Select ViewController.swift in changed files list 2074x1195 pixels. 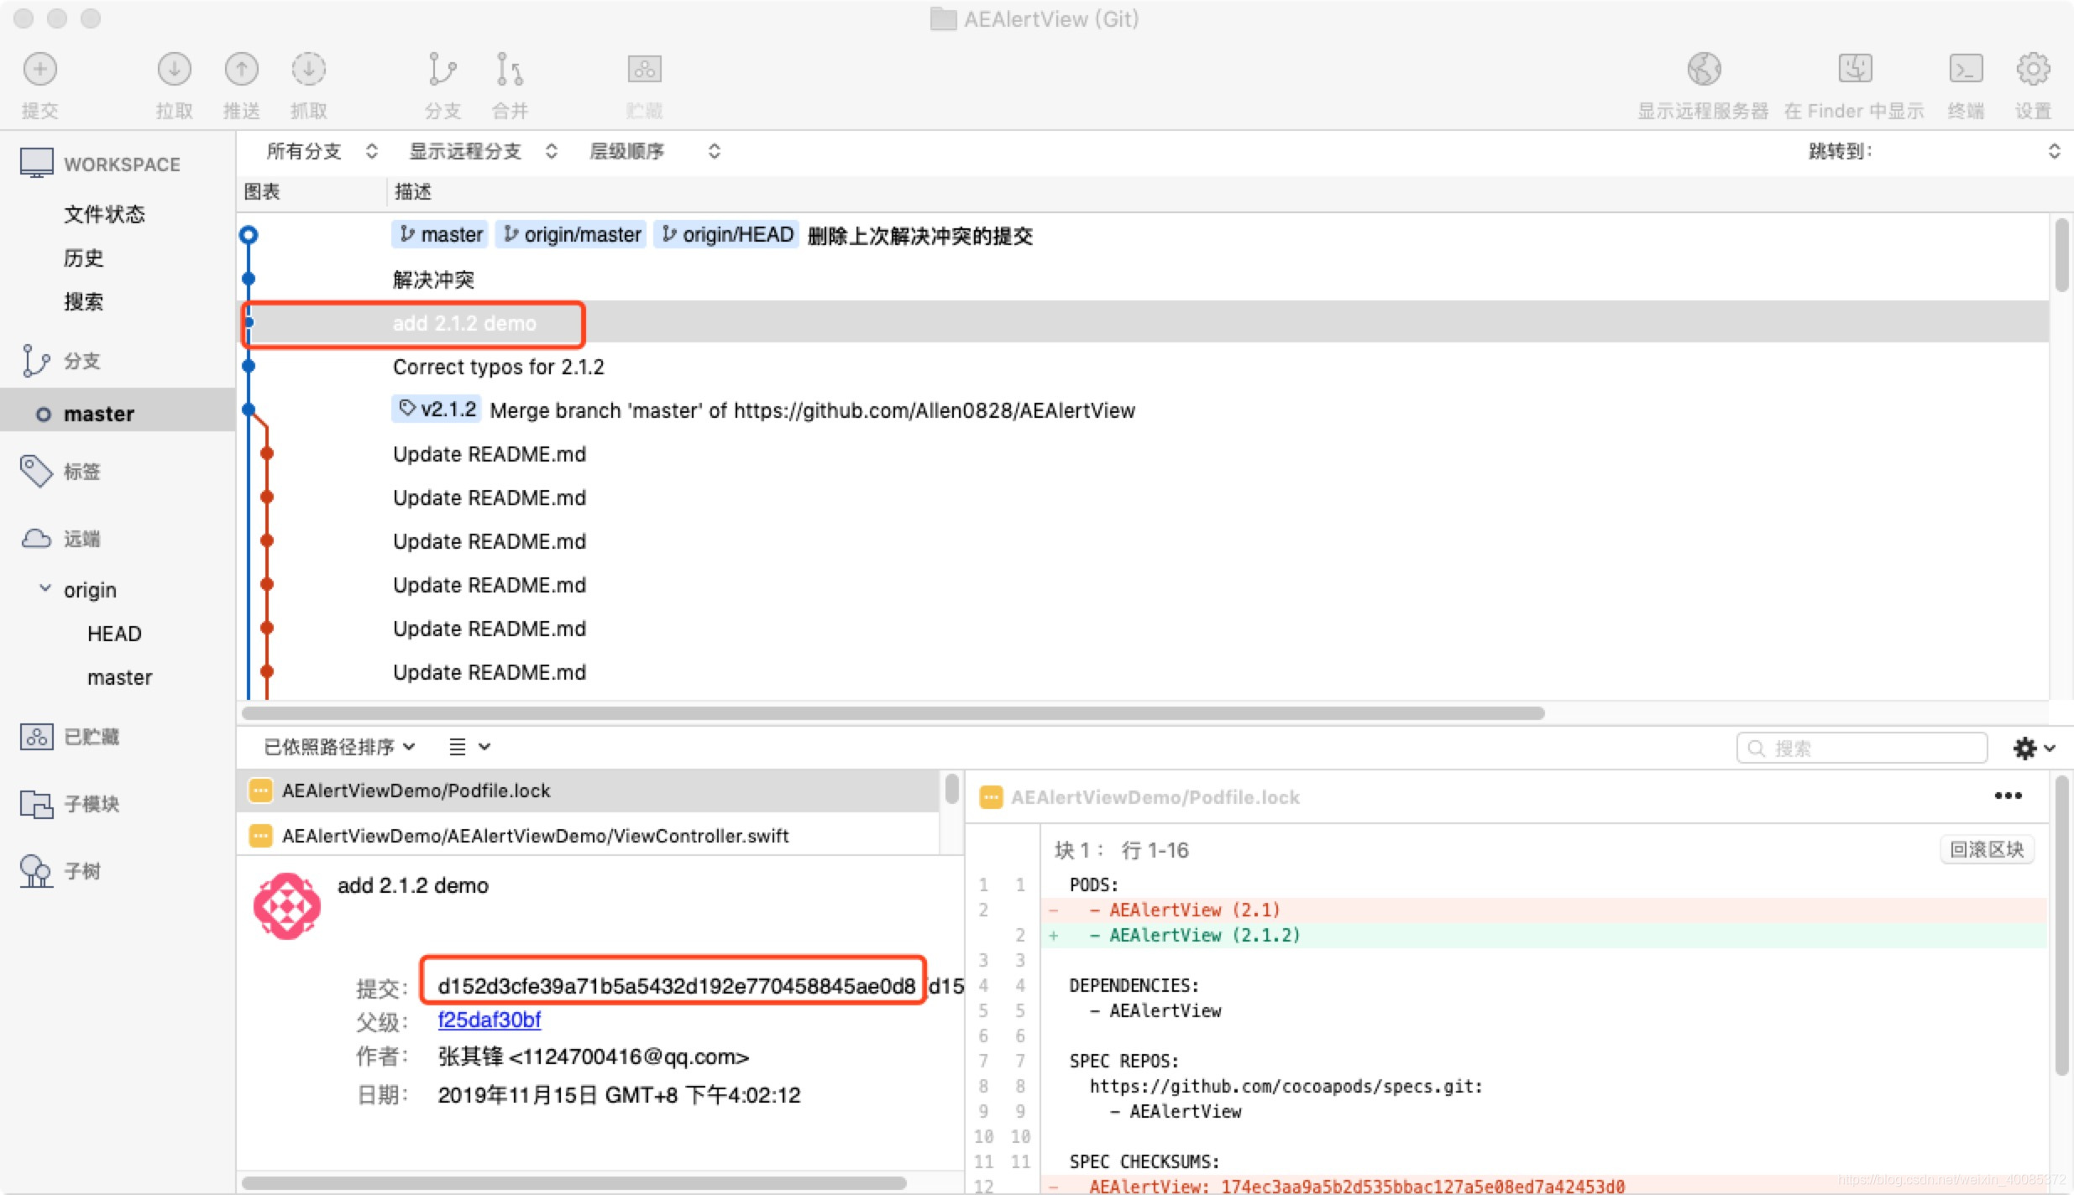(x=535, y=836)
